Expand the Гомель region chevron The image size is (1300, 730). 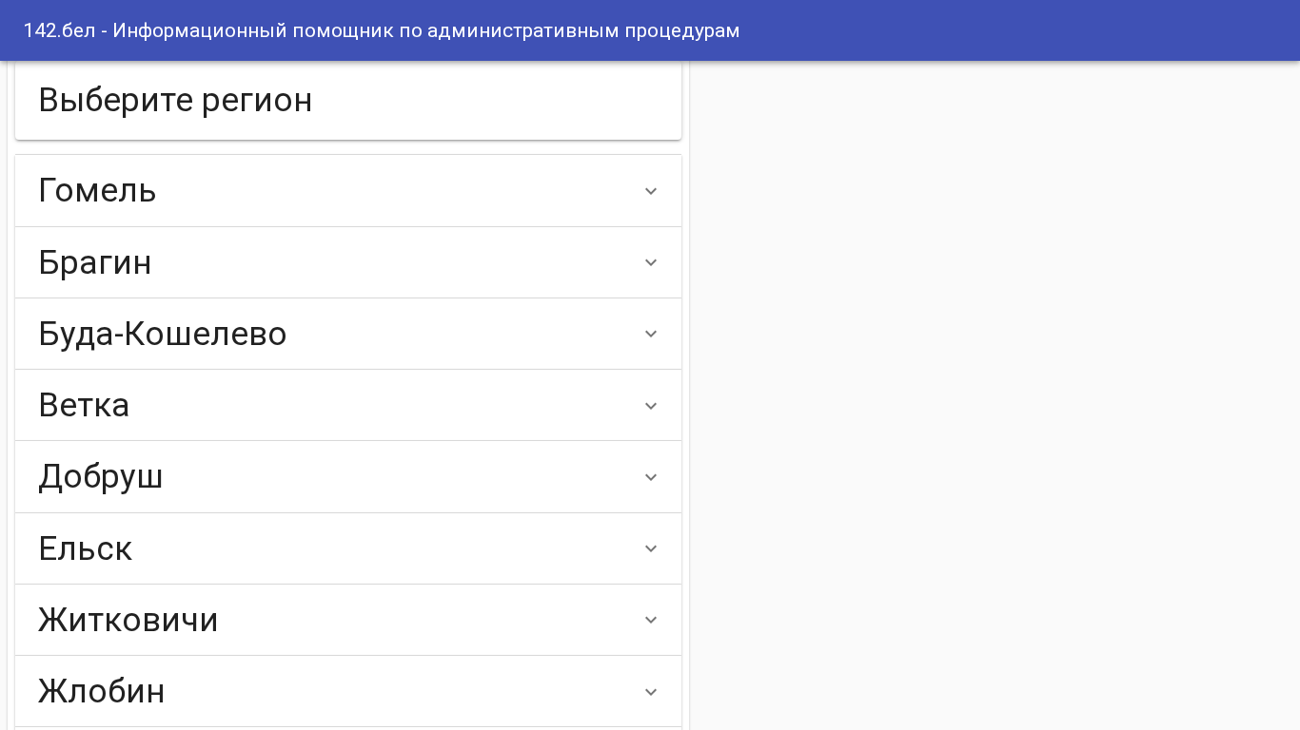coord(651,191)
